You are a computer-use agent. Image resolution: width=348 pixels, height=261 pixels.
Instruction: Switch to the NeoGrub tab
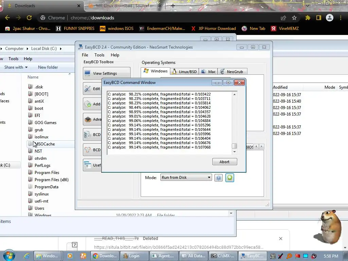point(232,71)
